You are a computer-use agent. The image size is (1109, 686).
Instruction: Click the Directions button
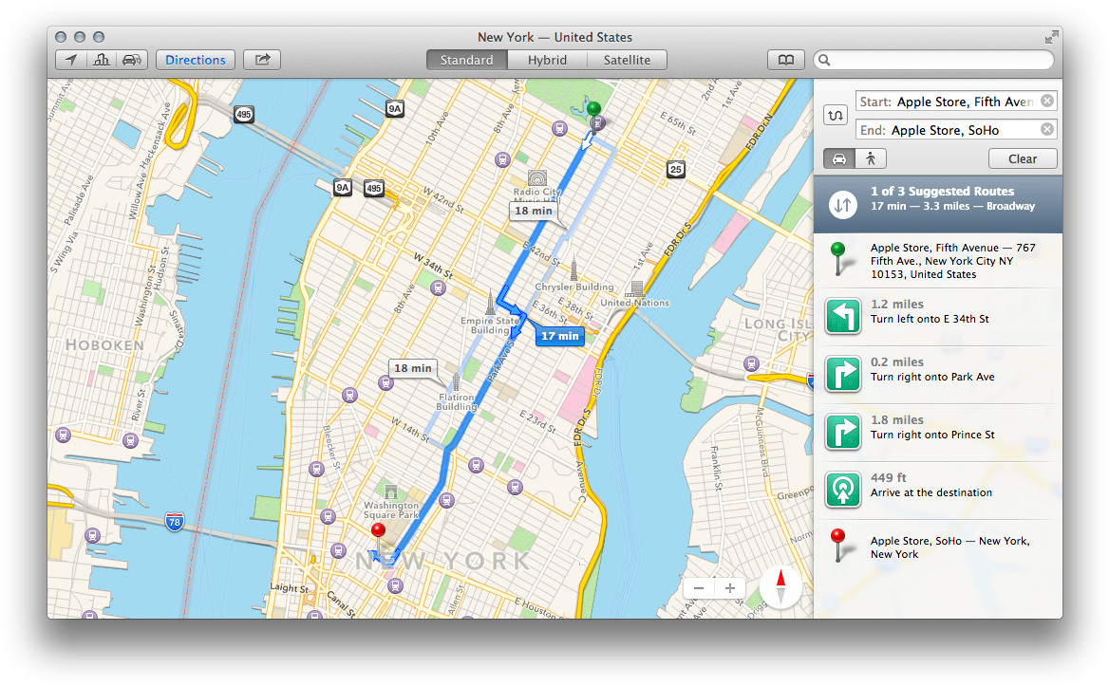pyautogui.click(x=195, y=59)
